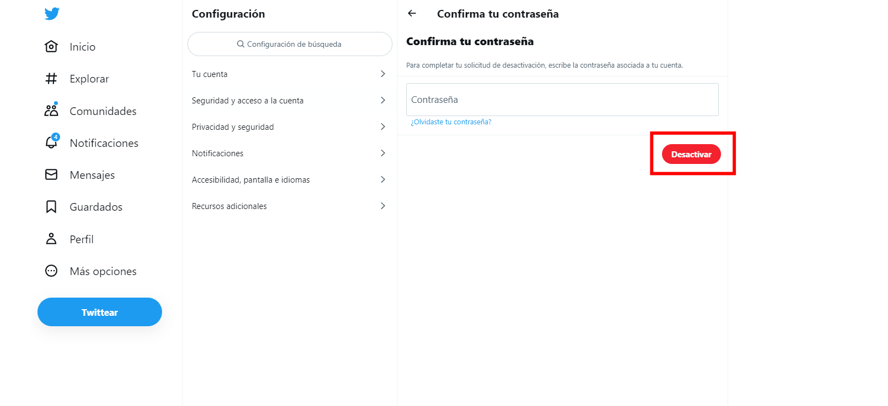Open the Comunidades people icon
888x406 pixels.
point(51,110)
